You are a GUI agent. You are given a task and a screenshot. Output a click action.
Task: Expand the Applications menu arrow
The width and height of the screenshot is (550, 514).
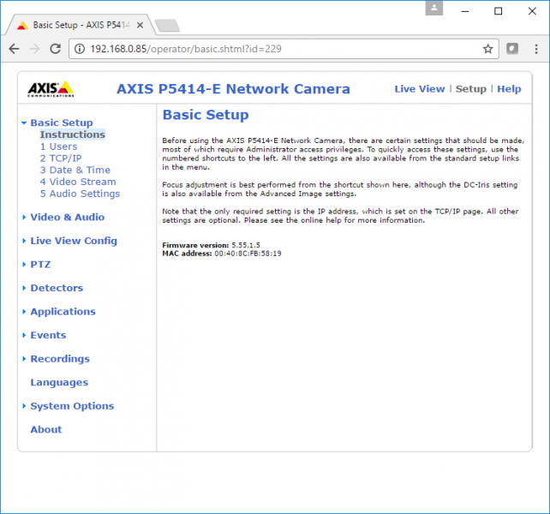click(24, 312)
